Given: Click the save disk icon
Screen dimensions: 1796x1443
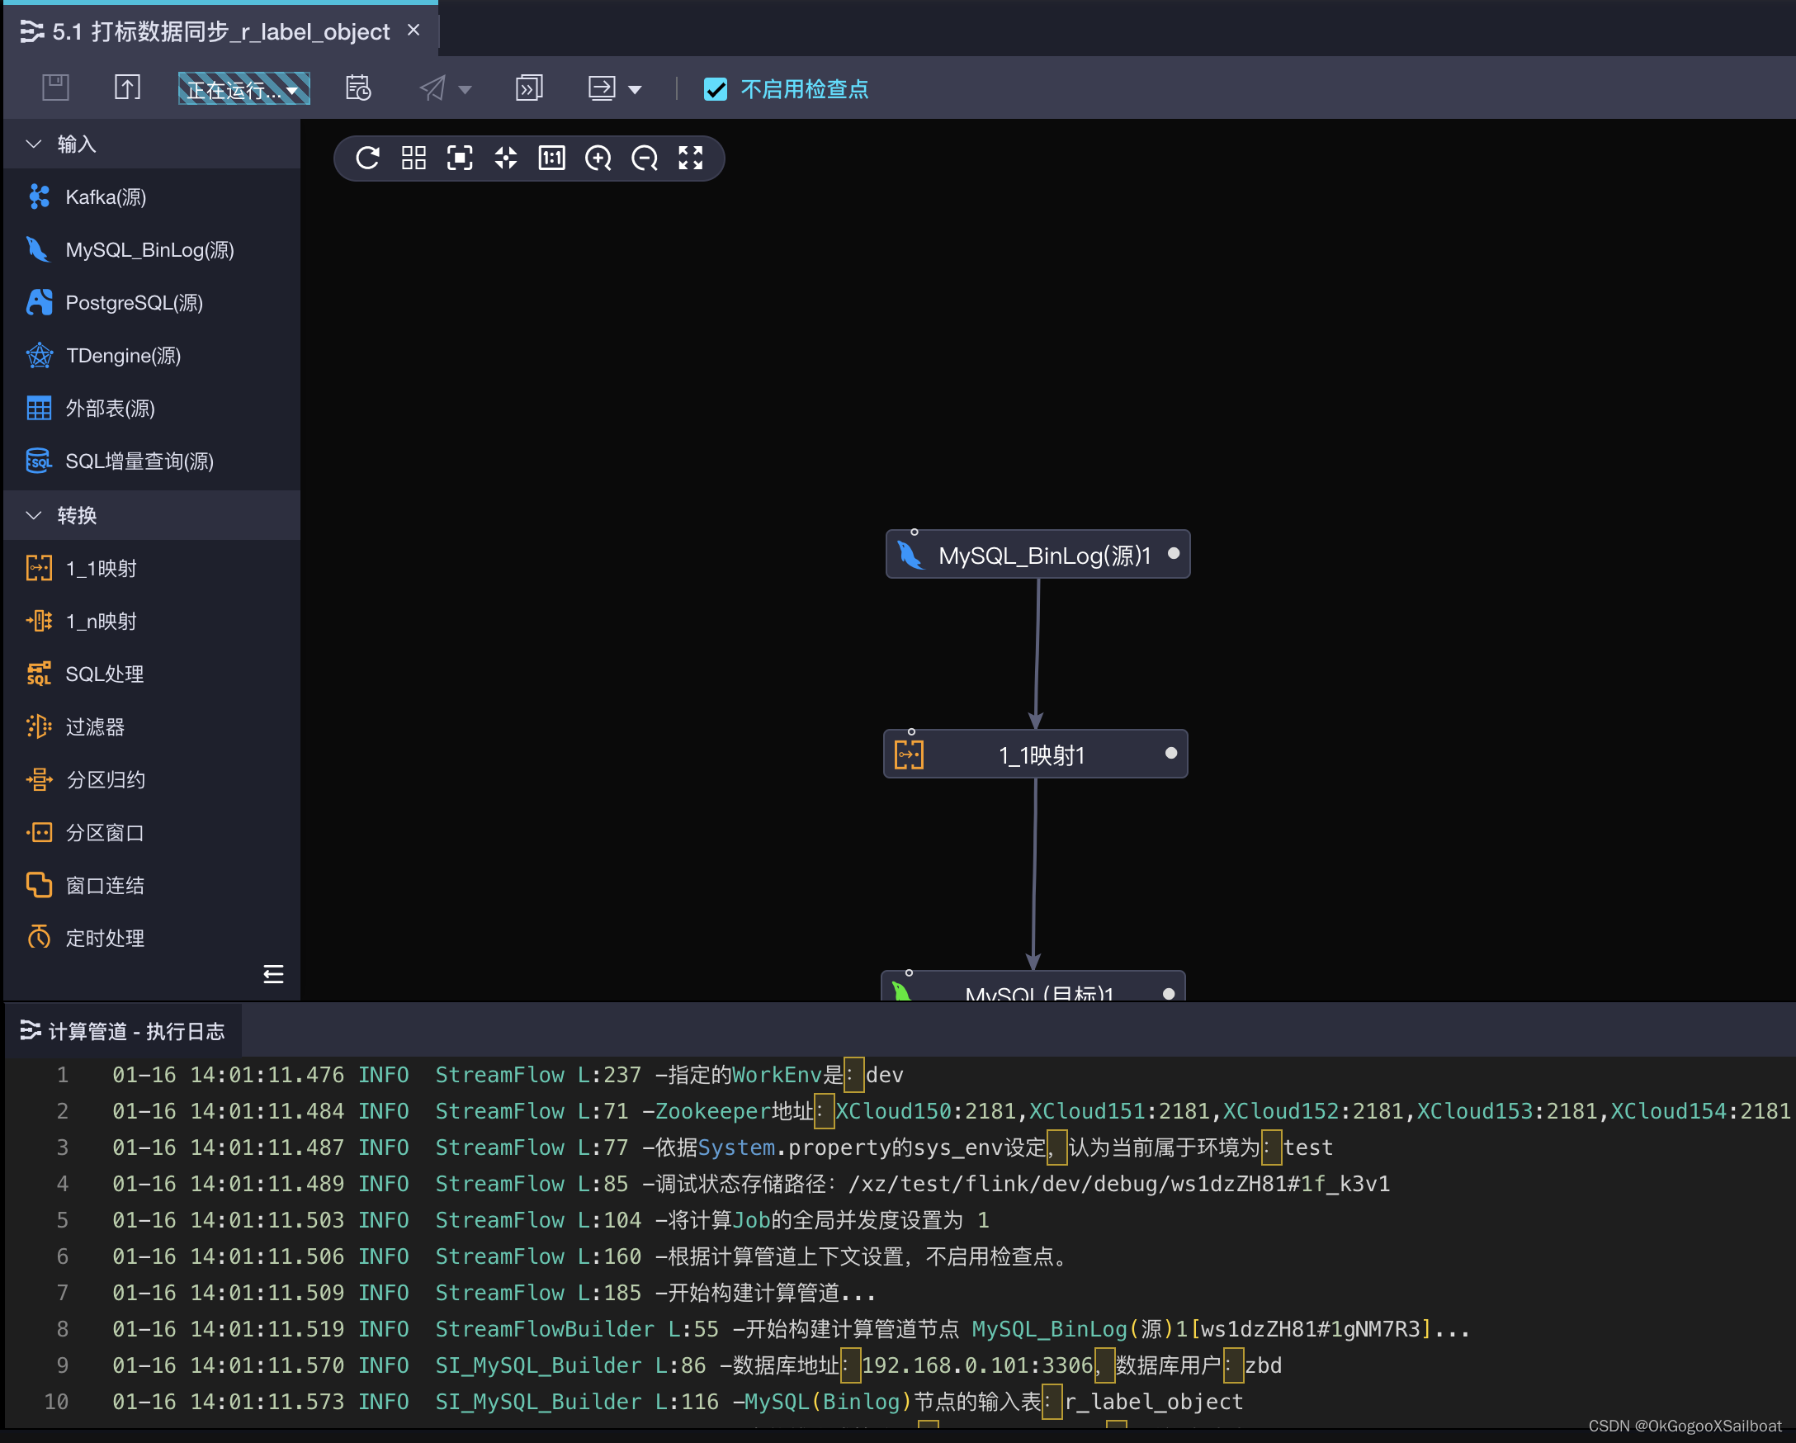Looking at the screenshot, I should [x=56, y=88].
